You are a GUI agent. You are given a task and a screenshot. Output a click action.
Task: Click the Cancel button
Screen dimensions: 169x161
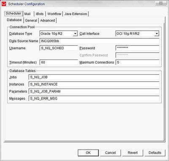tap(110, 153)
